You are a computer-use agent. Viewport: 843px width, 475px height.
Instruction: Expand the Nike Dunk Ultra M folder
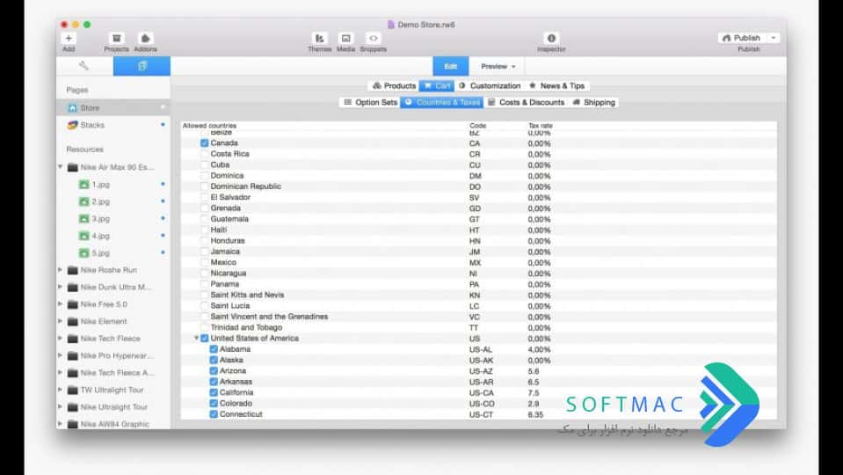point(60,287)
